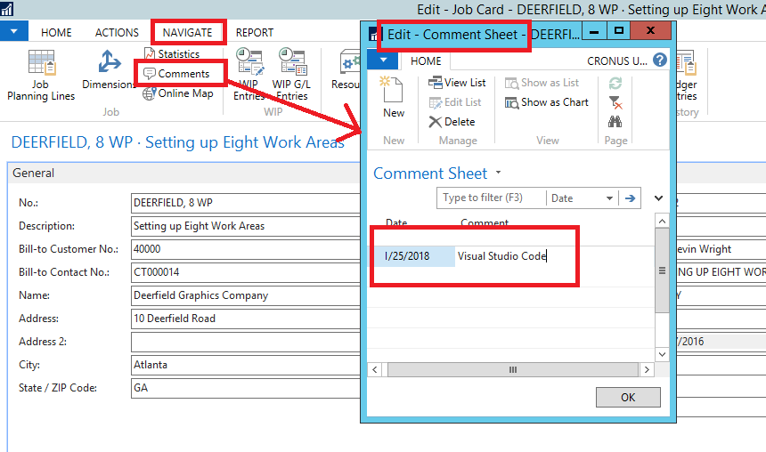This screenshot has width=766, height=452.
Task: Switch to the REPORT tab
Action: [255, 32]
